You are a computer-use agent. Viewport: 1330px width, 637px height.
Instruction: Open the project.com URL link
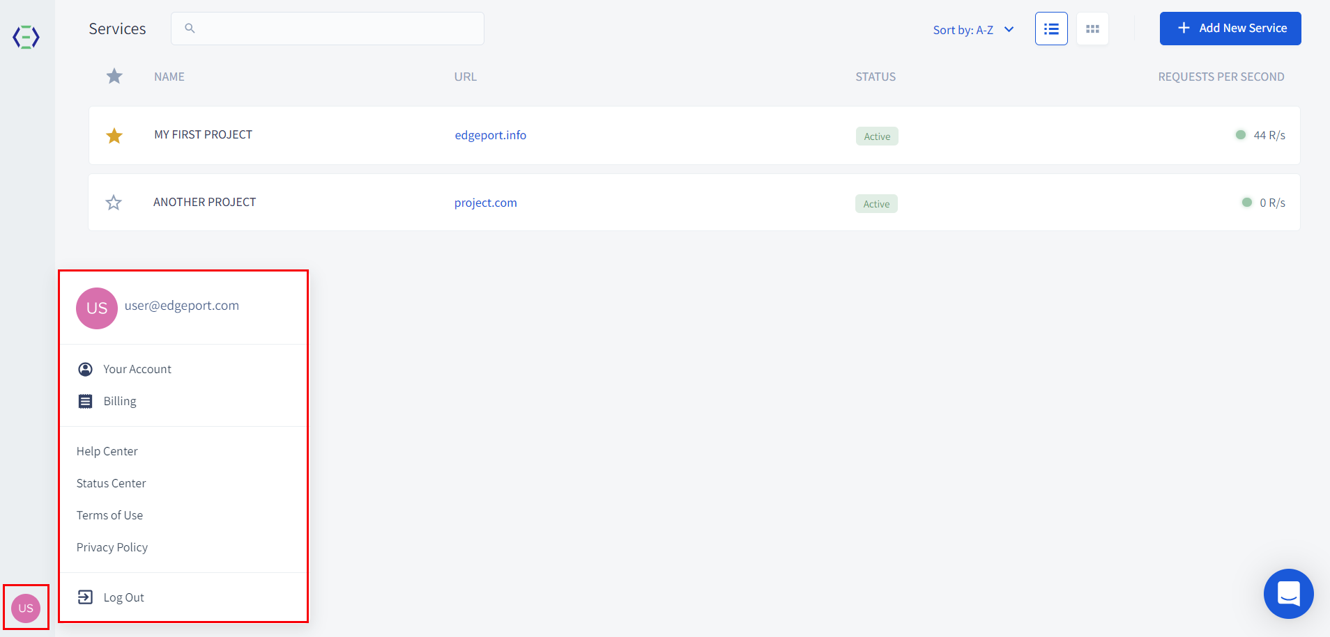[486, 203]
